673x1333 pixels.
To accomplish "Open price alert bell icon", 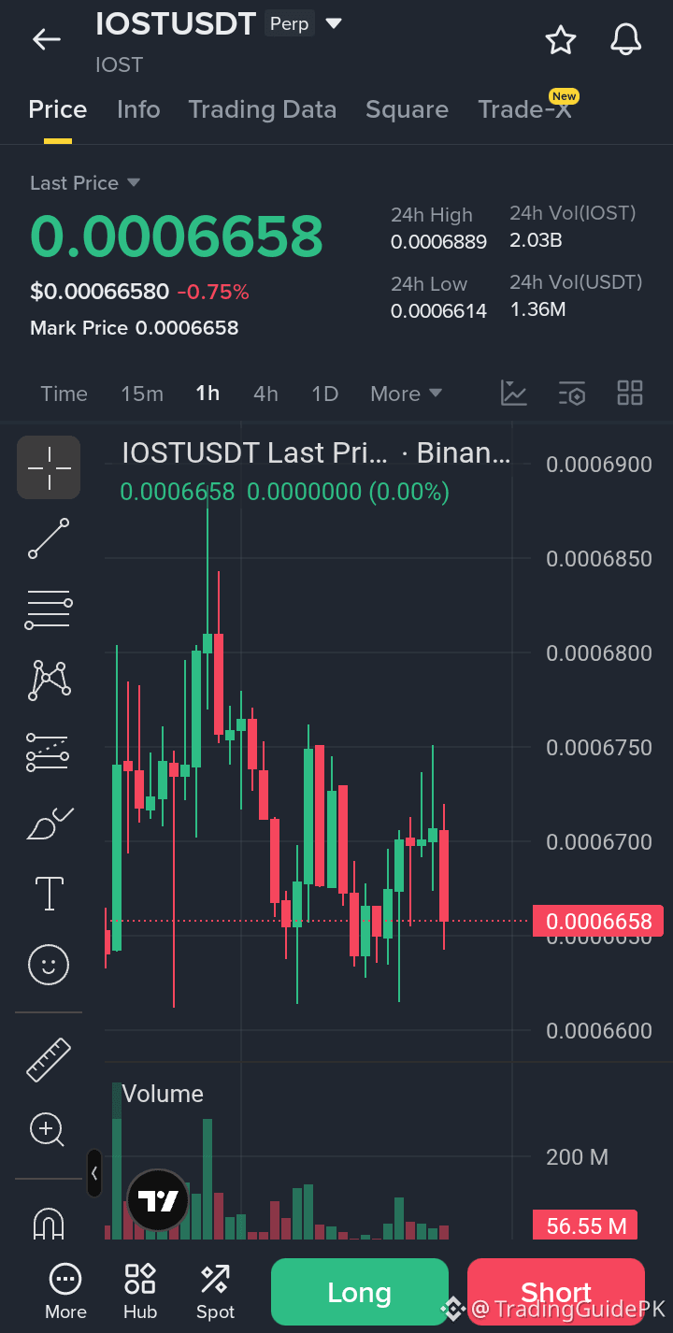I will point(626,39).
